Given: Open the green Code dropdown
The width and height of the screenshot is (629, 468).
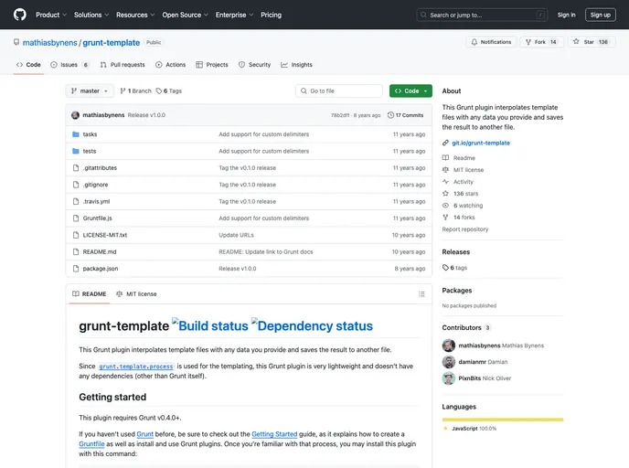Looking at the screenshot, I should pyautogui.click(x=410, y=91).
